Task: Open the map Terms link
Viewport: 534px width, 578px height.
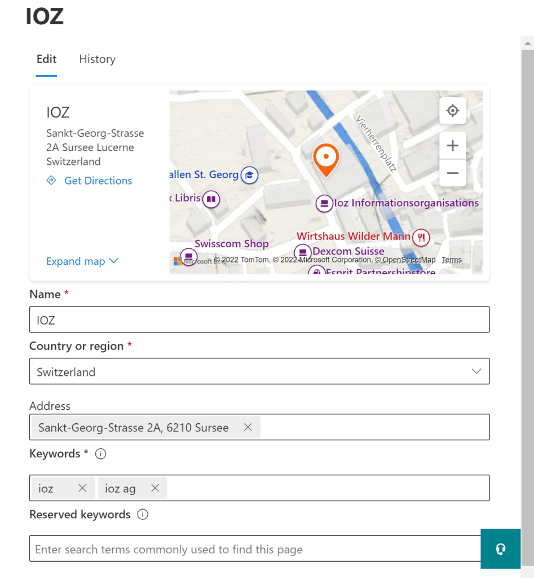Action: pyautogui.click(x=452, y=260)
